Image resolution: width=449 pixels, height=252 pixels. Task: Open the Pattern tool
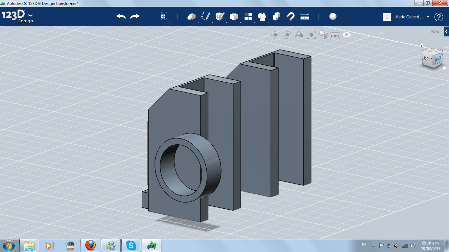248,16
